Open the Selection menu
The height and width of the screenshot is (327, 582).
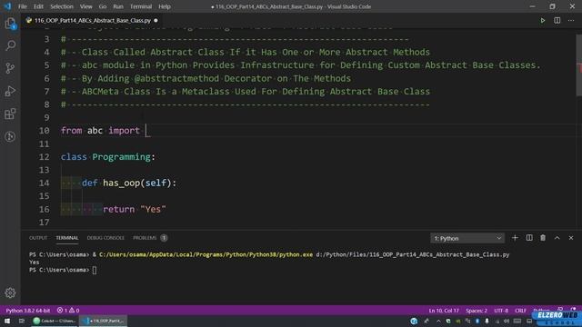pos(62,6)
